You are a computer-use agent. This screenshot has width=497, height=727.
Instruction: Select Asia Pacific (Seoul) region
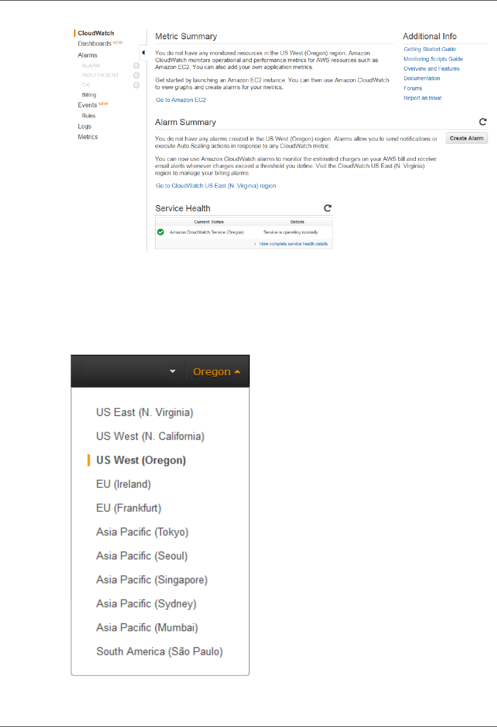point(142,556)
